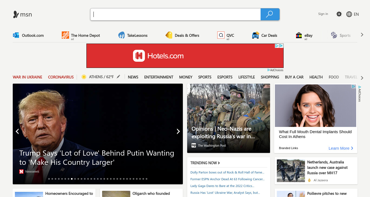Click into the search input field

[x=176, y=14]
